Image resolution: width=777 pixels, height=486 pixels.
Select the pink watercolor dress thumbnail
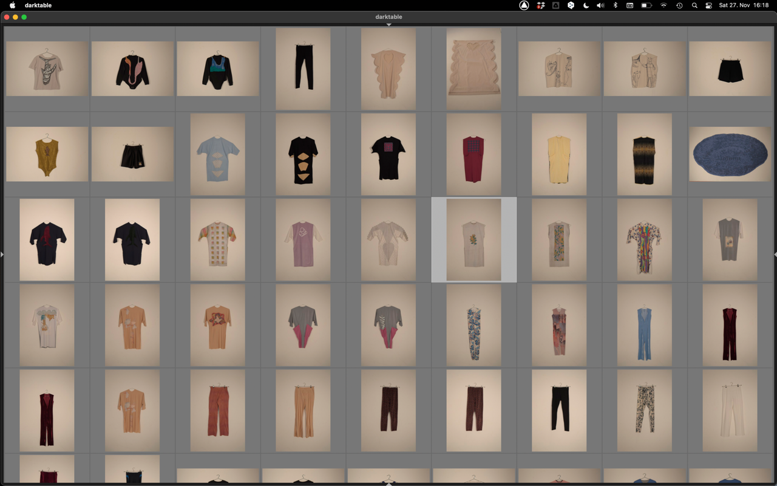[x=559, y=325]
